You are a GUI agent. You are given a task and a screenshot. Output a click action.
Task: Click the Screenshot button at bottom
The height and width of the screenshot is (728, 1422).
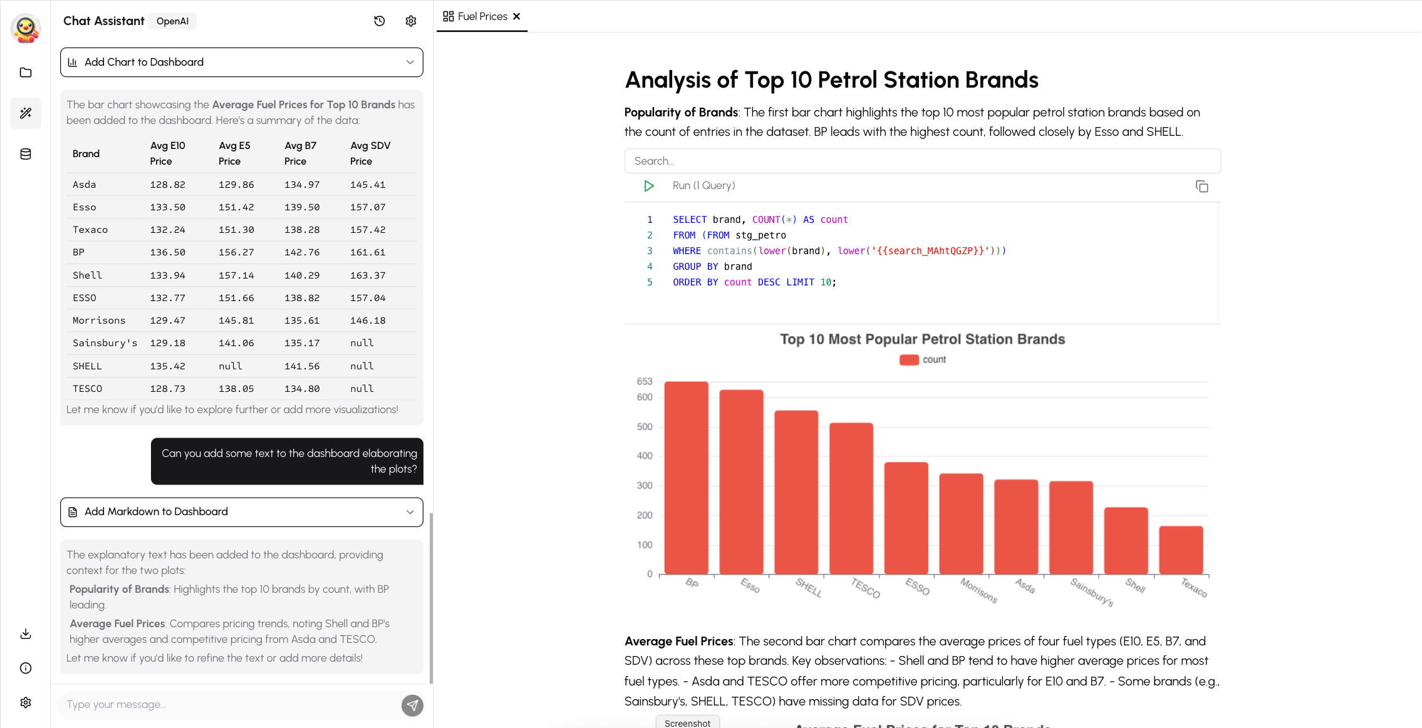pyautogui.click(x=687, y=722)
